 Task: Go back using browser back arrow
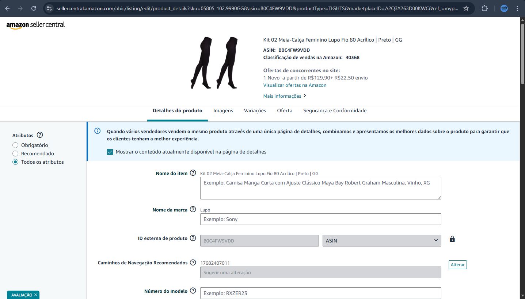(7, 8)
